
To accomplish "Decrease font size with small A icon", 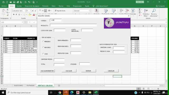I will point(35,11).
